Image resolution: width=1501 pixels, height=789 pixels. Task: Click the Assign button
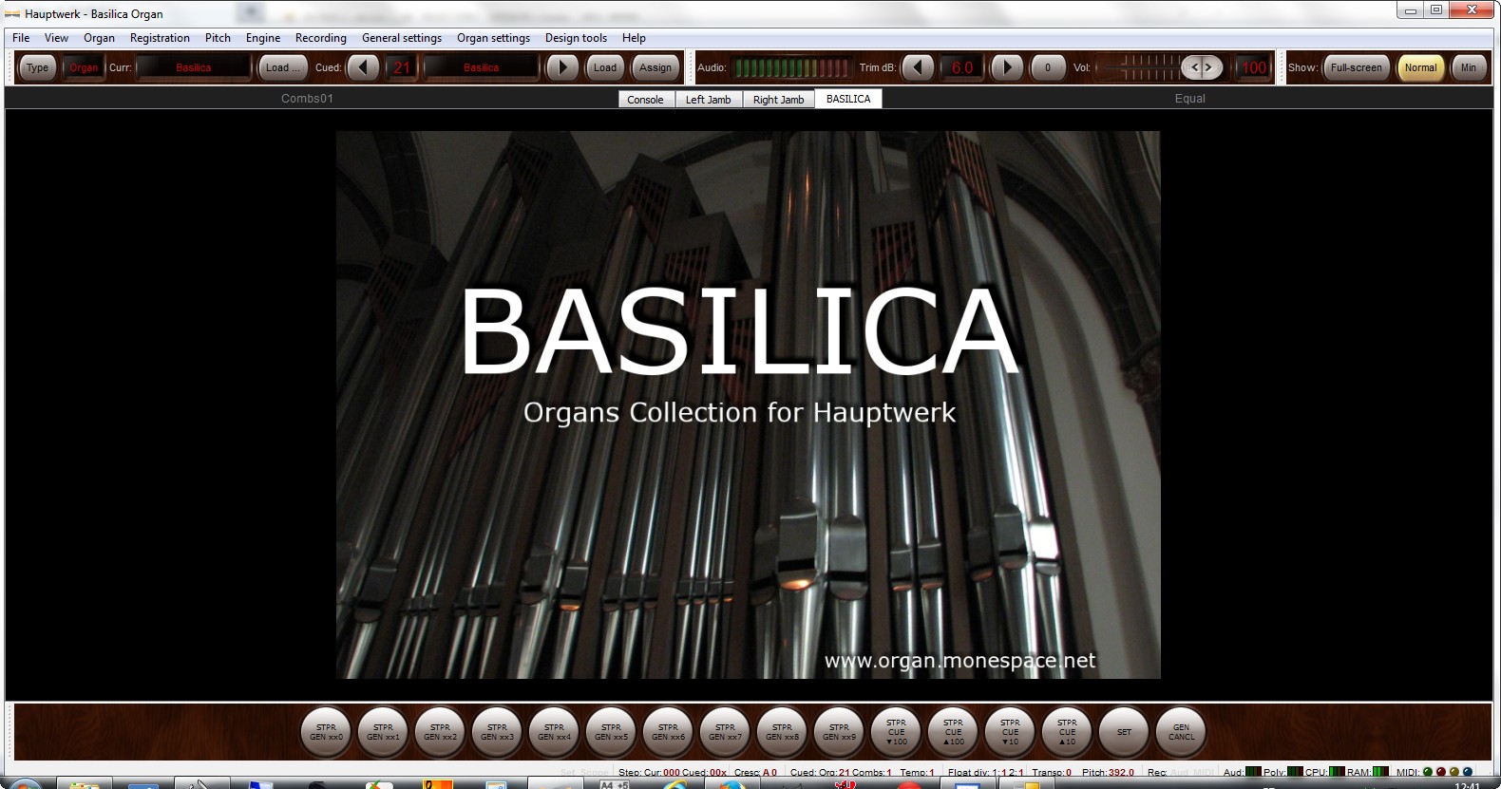coord(655,67)
